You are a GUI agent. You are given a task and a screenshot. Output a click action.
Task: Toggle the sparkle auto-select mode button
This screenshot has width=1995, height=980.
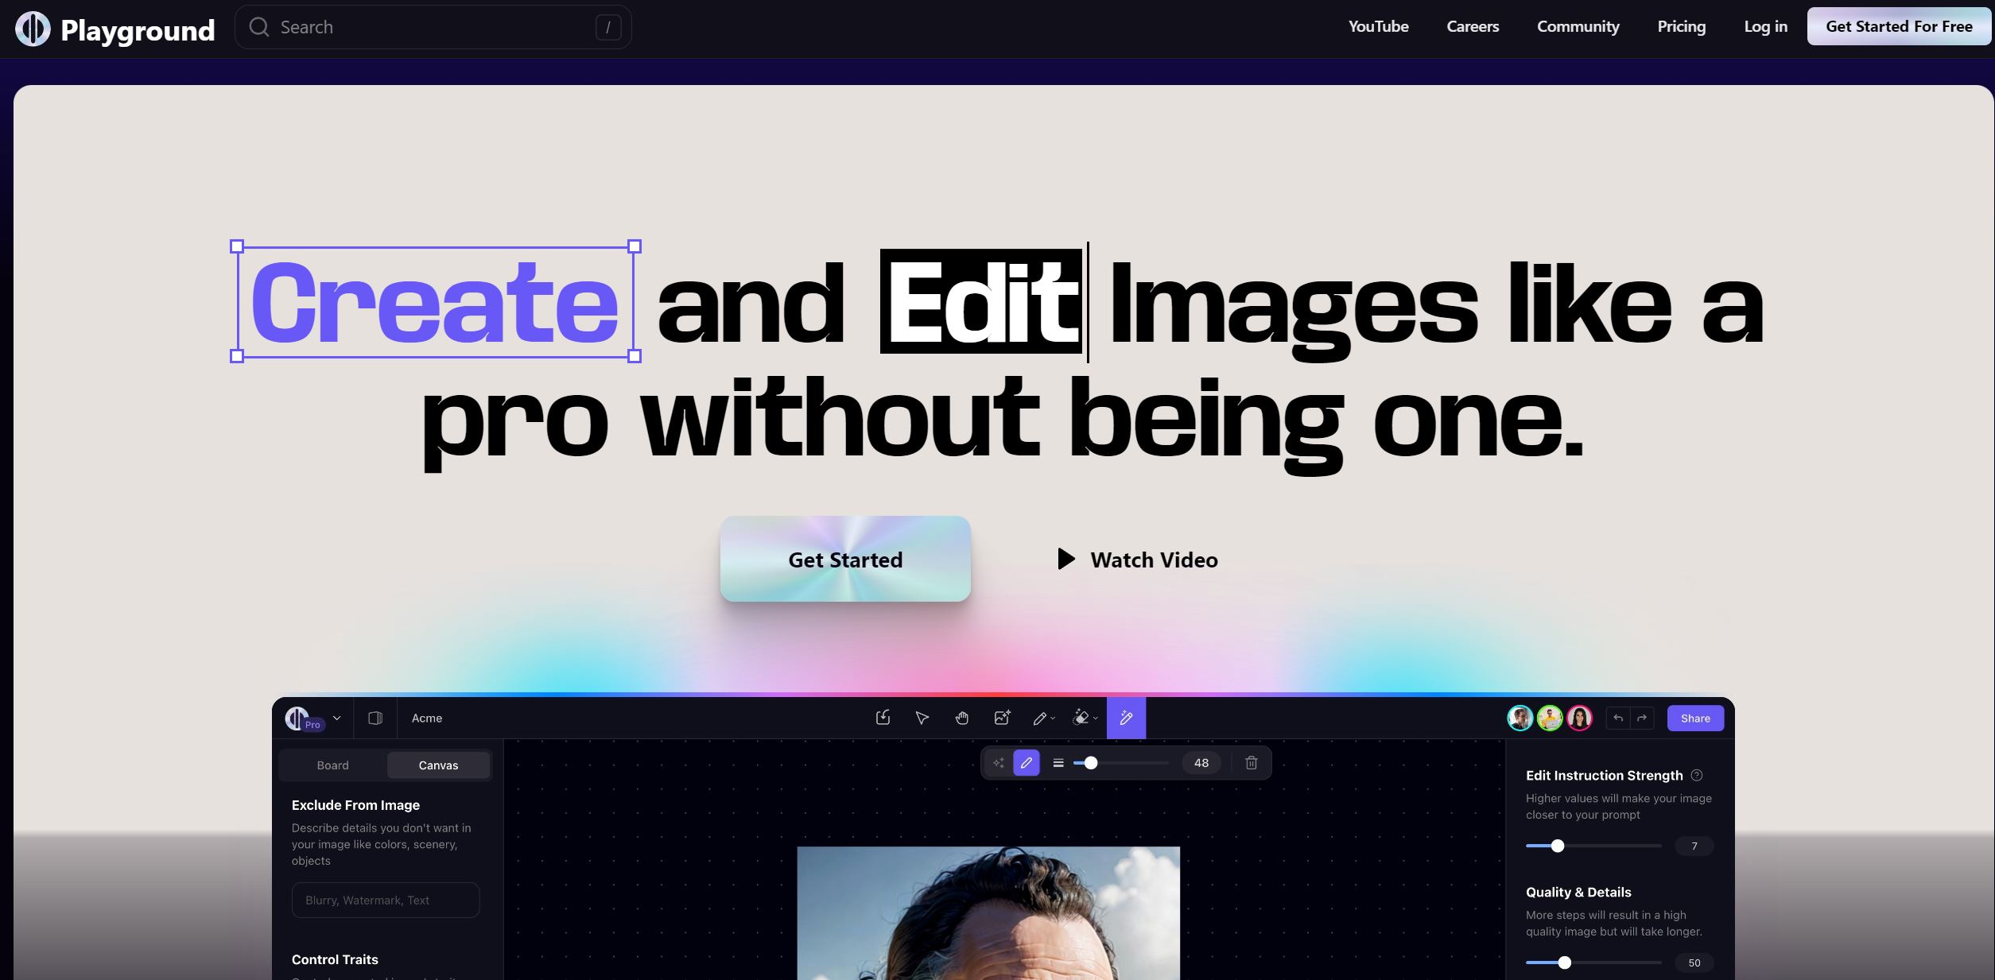(999, 763)
